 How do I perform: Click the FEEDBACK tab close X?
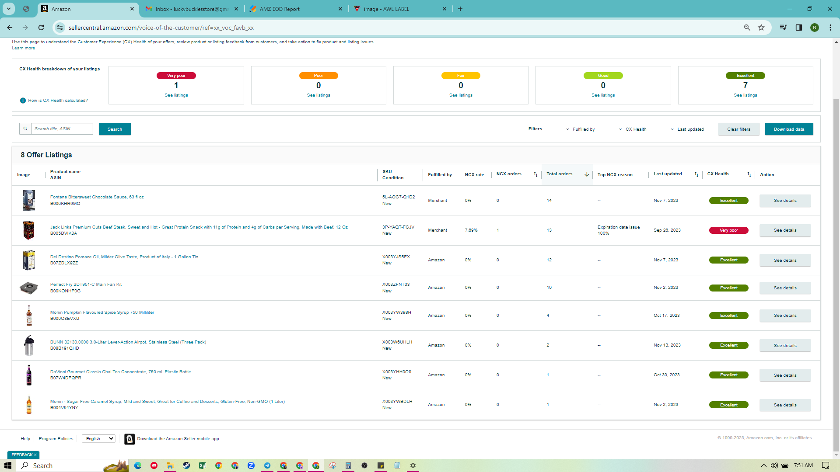35,455
